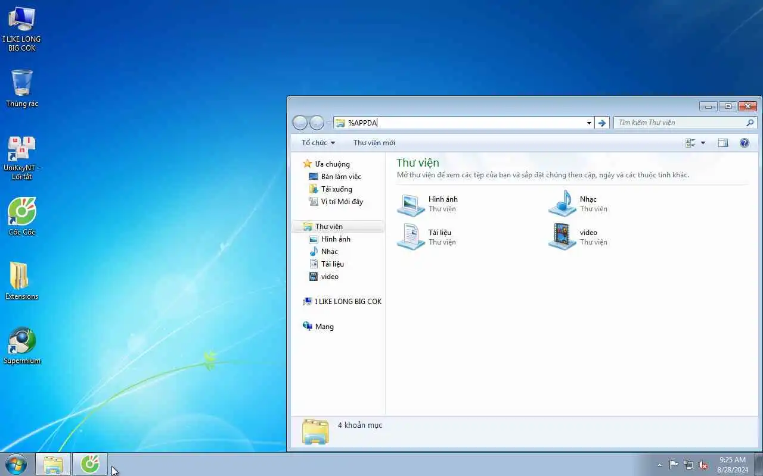The width and height of the screenshot is (763, 476).
Task: Click '4 khoản mục' status text
Action: 360,425
